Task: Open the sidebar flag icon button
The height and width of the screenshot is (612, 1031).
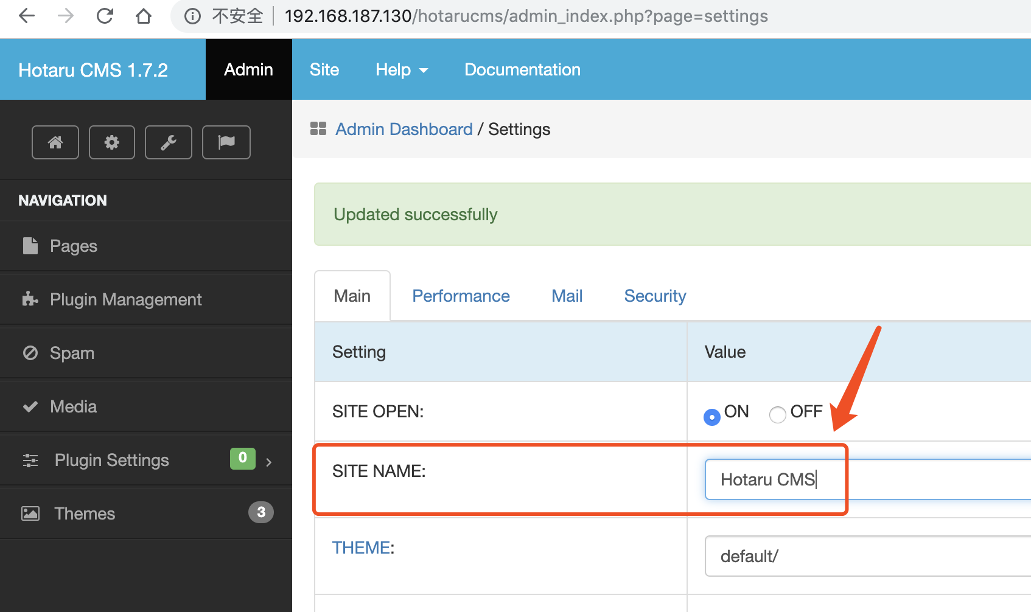Action: [226, 142]
